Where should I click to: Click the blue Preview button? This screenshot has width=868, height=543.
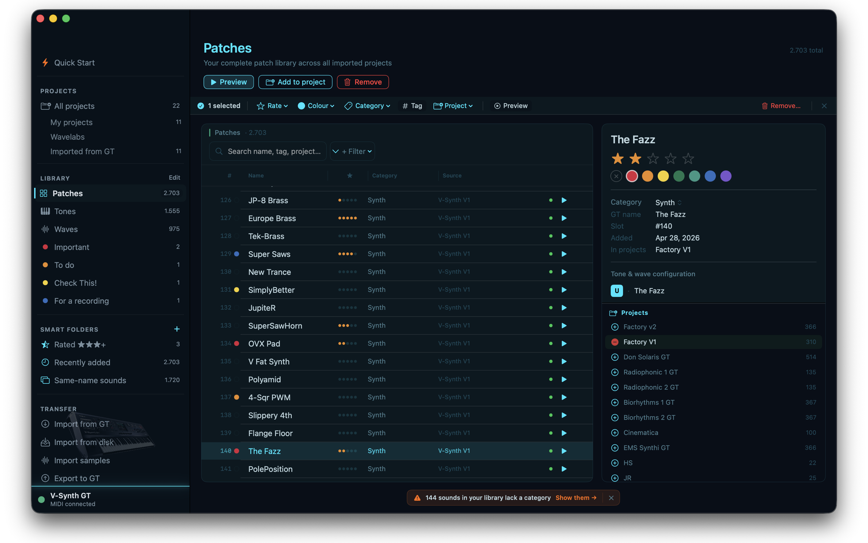228,82
